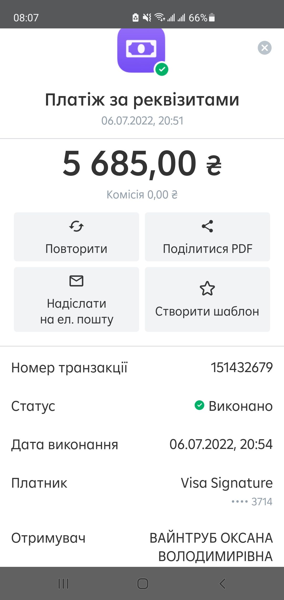The image size is (284, 600).
Task: Click the Поділитися PDF label
Action: [x=207, y=249]
